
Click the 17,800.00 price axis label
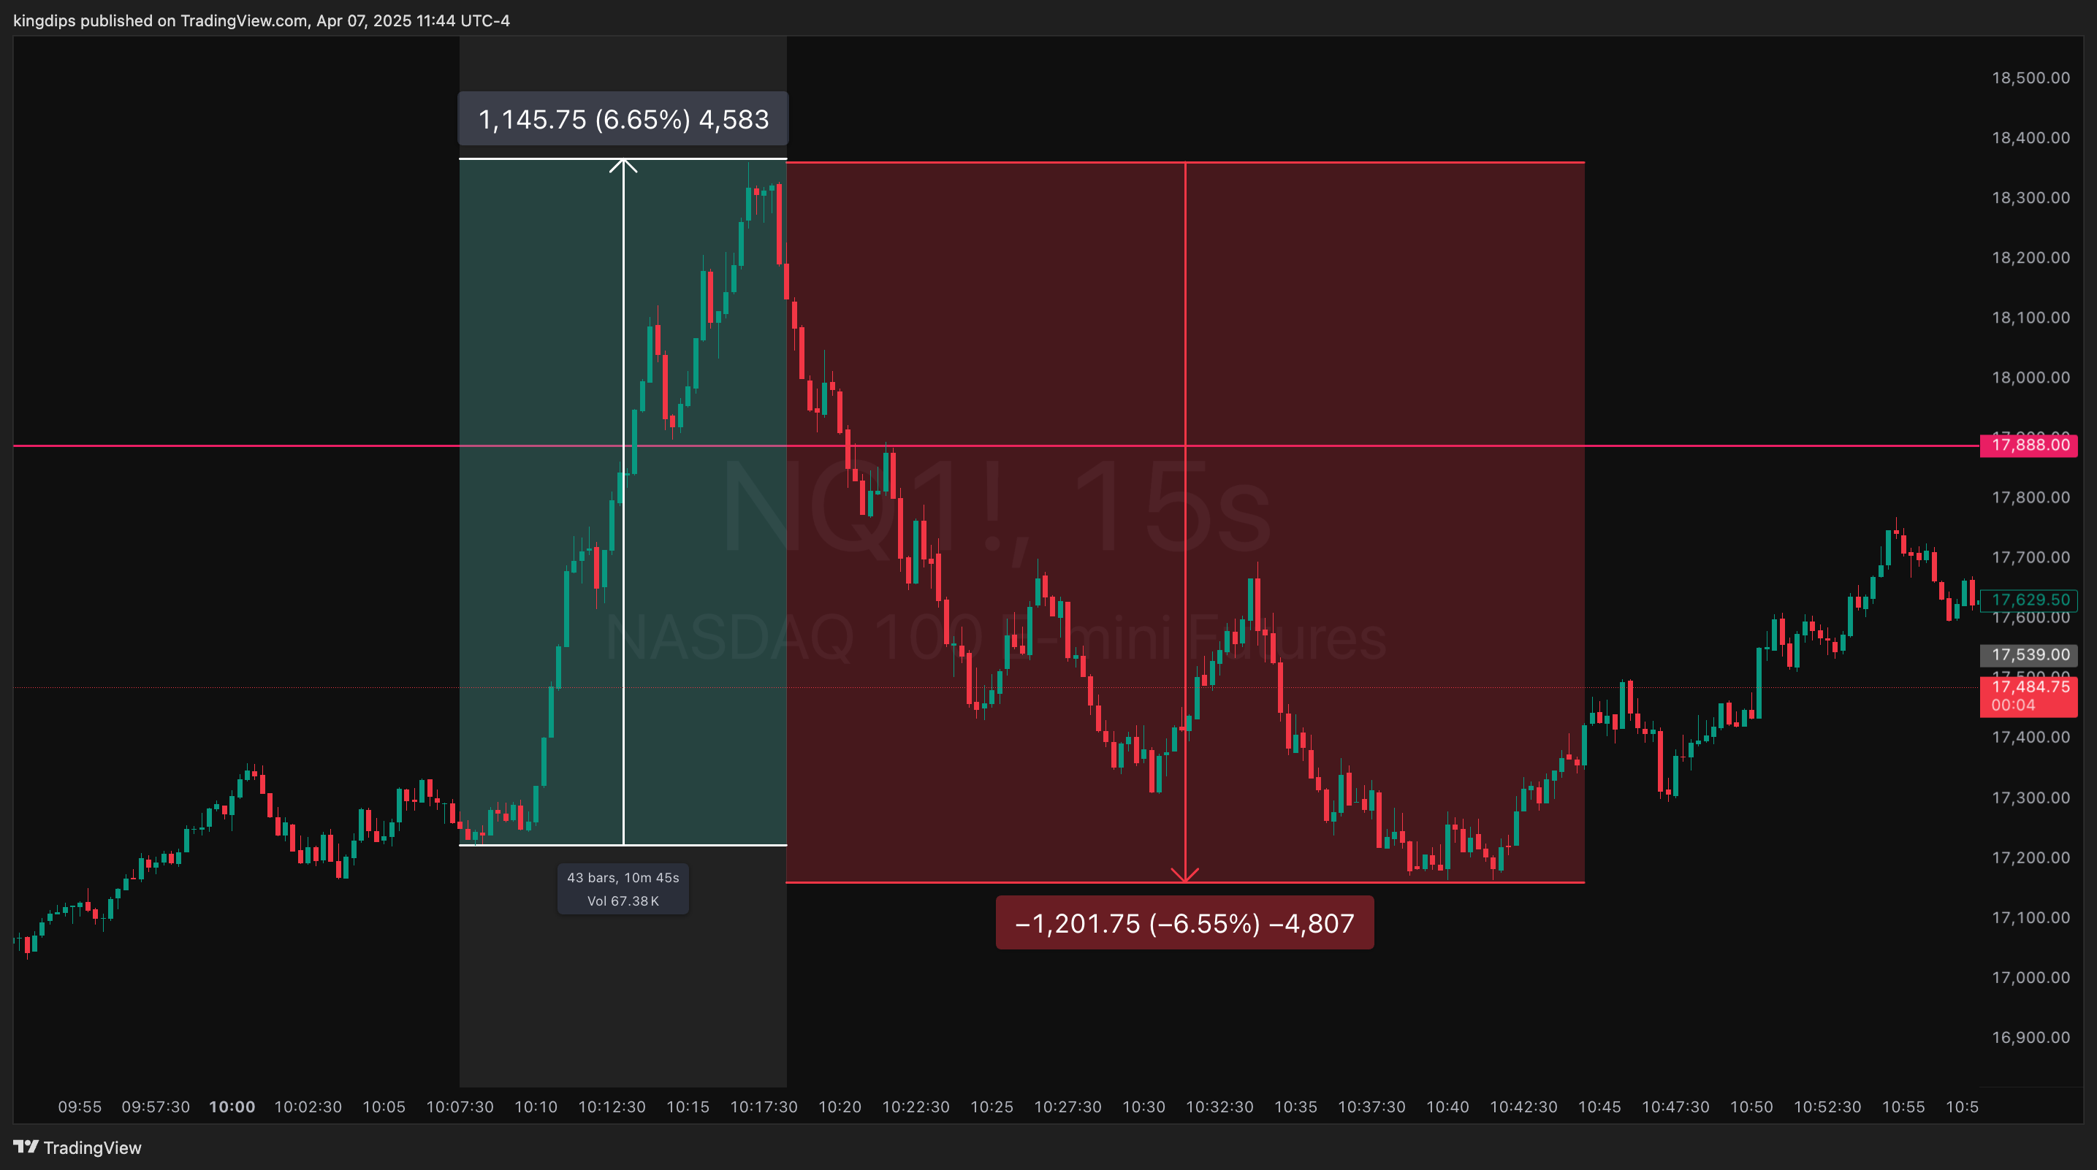click(x=2031, y=497)
